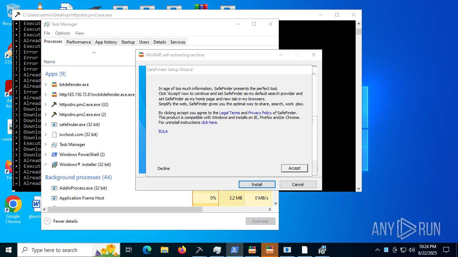458x257 pixels.
Task: Click the Task Manager row icon in Apps list
Action: click(x=54, y=145)
